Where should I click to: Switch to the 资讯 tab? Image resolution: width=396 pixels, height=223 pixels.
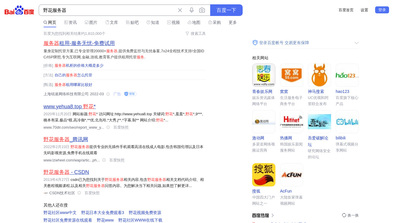coord(70,22)
